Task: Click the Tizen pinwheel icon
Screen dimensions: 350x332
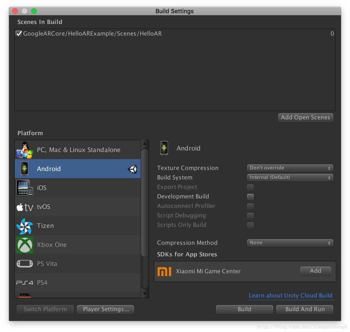Action: (x=25, y=226)
